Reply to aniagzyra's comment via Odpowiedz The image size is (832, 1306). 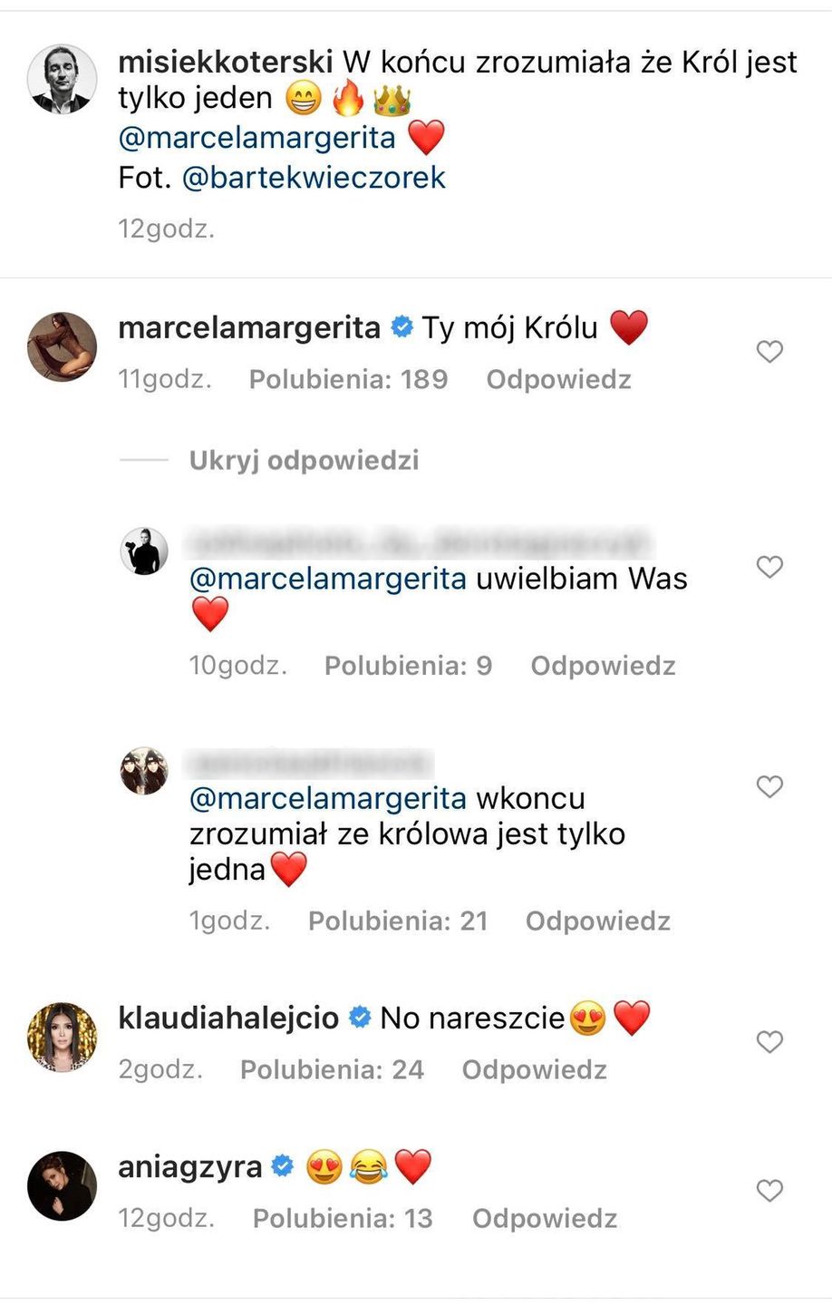pyautogui.click(x=544, y=1218)
